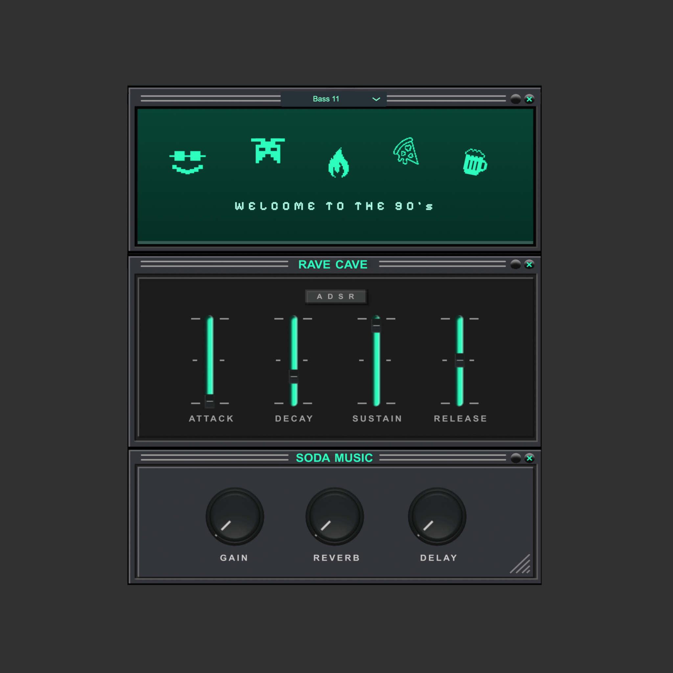Click the REVERB label under its knob
This screenshot has width=673, height=673.
point(336,558)
